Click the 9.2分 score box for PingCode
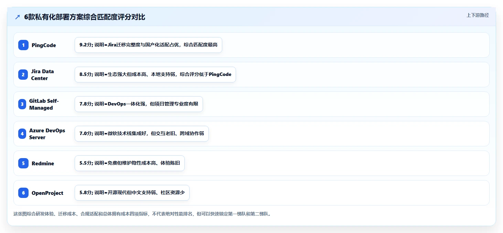This screenshot has width=503, height=233. click(x=148, y=45)
